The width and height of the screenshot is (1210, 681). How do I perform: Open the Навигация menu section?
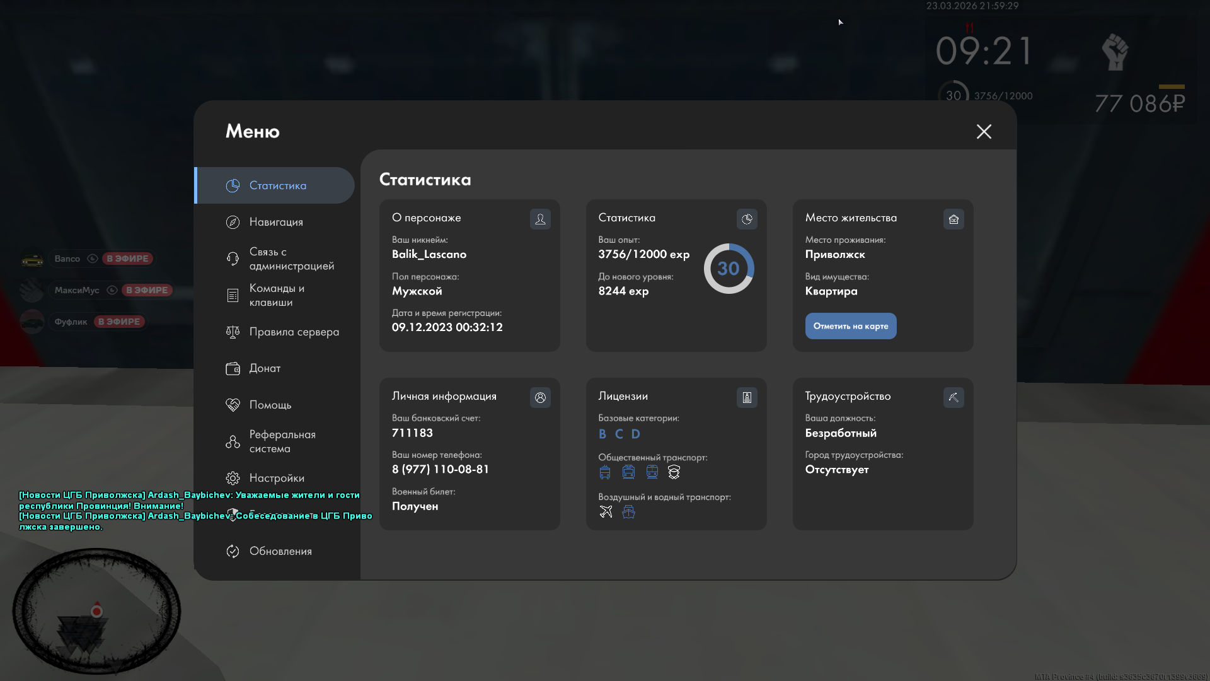(276, 222)
